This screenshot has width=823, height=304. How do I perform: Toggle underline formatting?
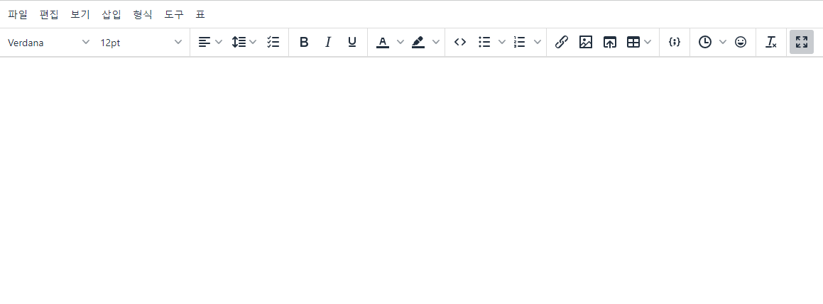point(352,43)
